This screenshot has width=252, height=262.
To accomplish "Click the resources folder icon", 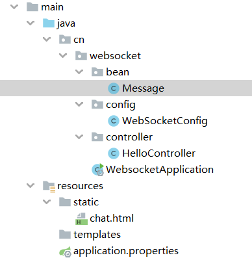I will click(x=49, y=186).
